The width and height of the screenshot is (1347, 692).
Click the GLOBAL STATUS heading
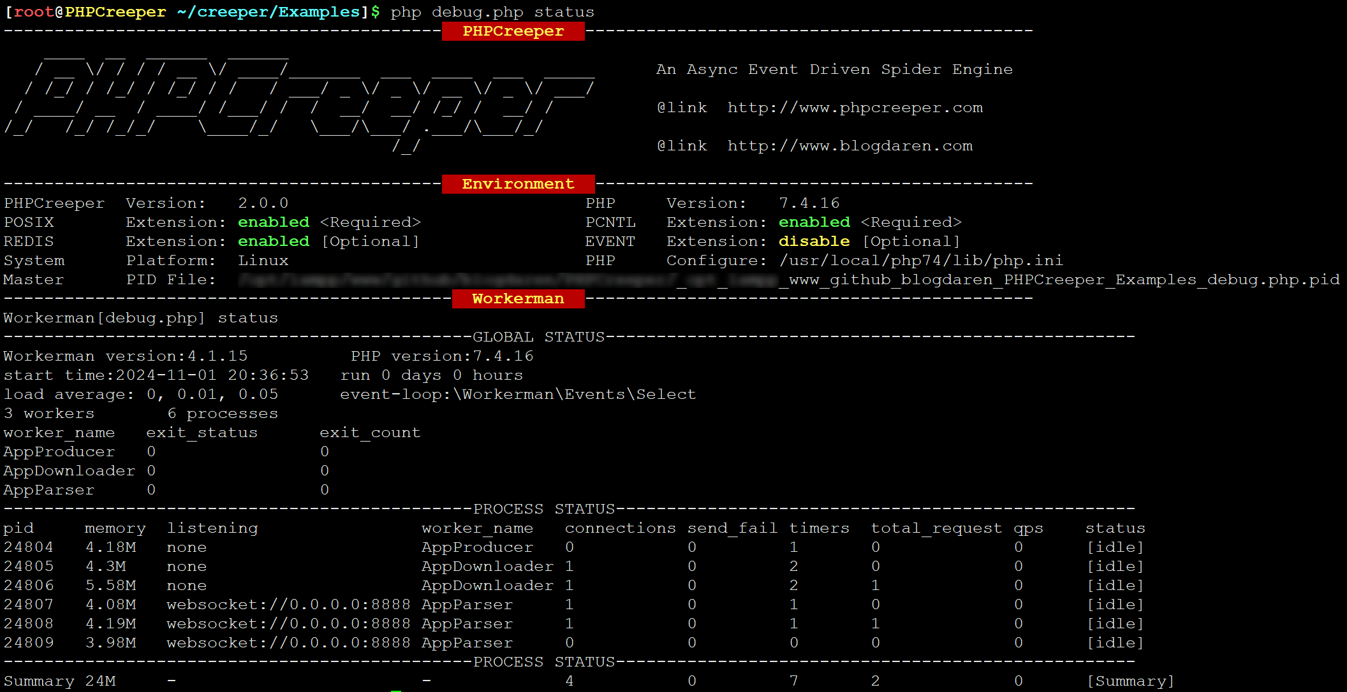(539, 337)
